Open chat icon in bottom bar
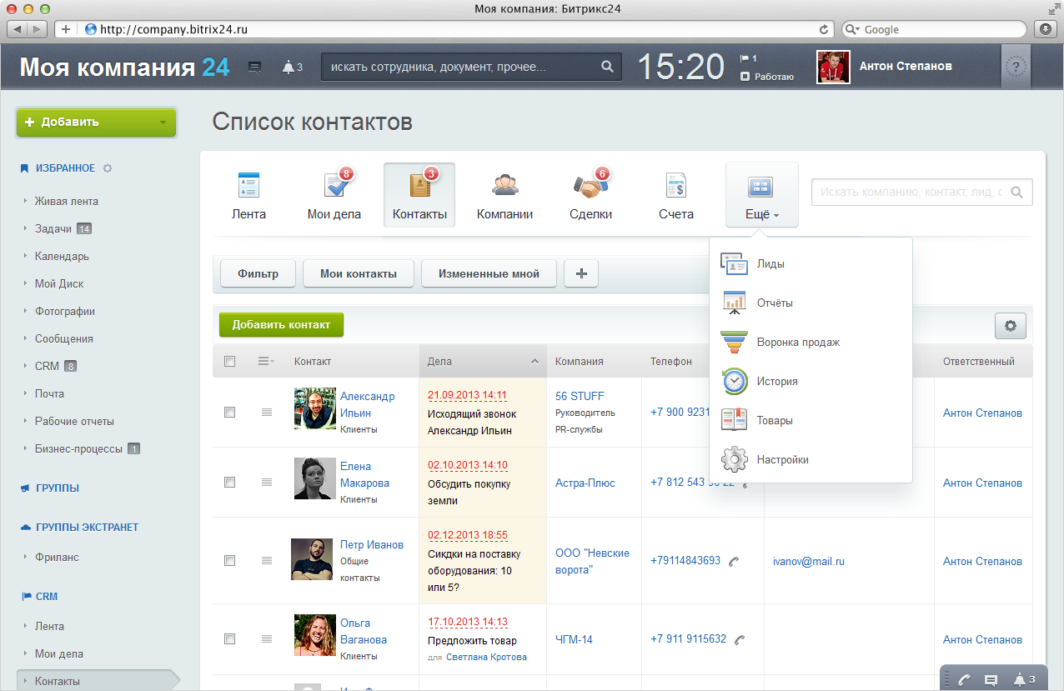 click(991, 680)
